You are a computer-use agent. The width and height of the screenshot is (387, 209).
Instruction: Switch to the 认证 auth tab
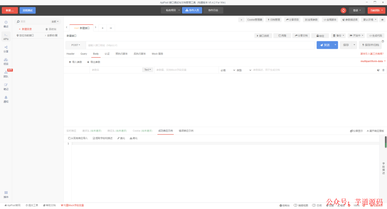(107, 54)
